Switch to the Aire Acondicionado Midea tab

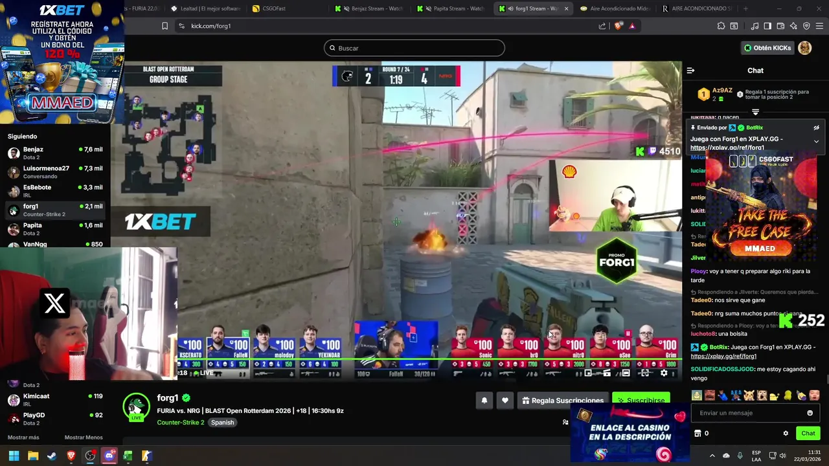coord(614,8)
